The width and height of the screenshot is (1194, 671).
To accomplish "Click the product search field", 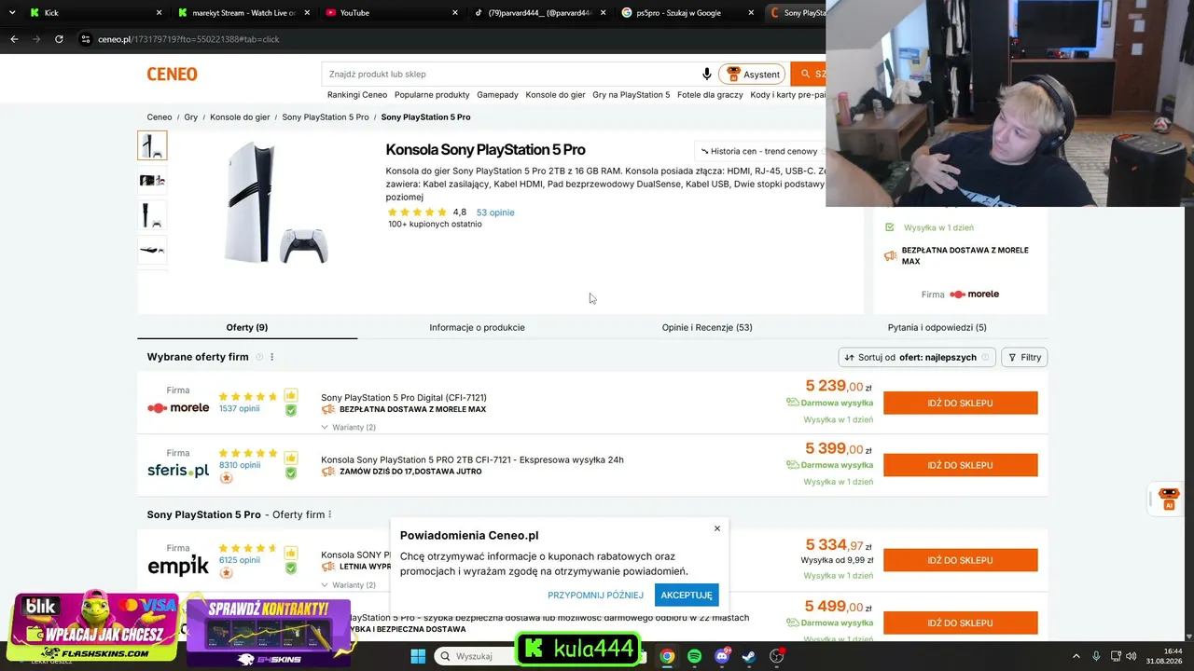I will point(511,75).
